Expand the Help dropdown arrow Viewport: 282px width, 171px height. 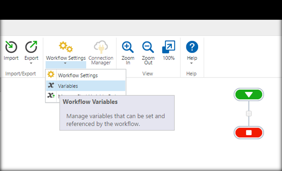pos(191,63)
